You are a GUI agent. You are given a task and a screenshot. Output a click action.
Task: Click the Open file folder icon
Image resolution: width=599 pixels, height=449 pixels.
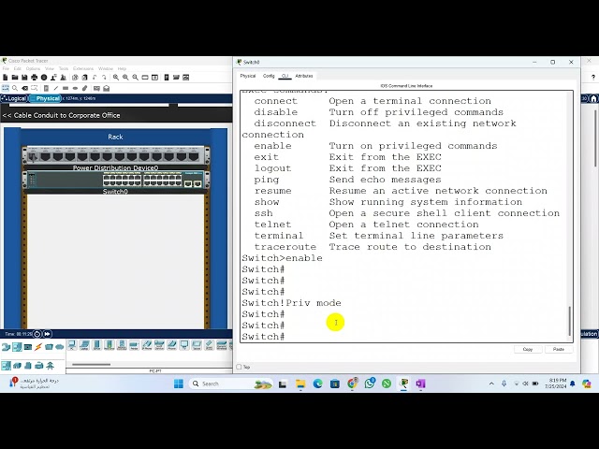(15, 78)
